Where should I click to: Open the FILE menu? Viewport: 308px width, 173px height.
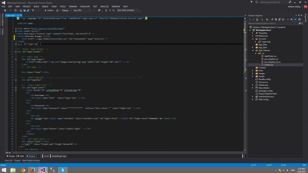(x=3, y=6)
